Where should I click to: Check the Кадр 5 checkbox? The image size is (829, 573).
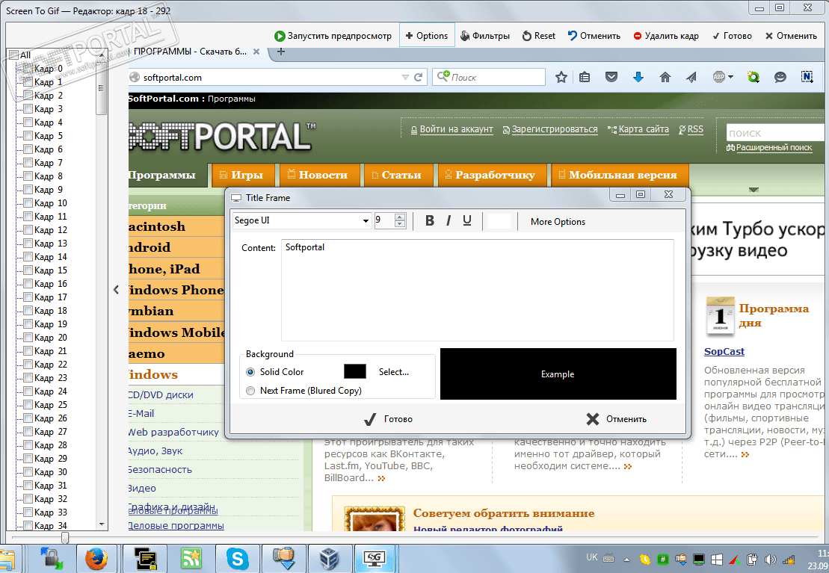(28, 136)
